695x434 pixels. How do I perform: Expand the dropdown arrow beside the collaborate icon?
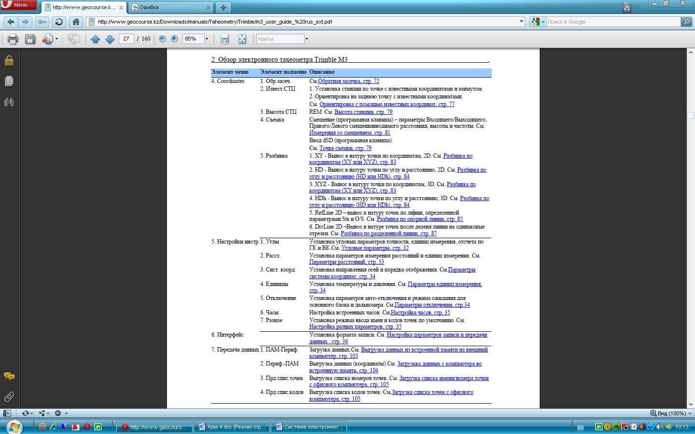point(57,39)
